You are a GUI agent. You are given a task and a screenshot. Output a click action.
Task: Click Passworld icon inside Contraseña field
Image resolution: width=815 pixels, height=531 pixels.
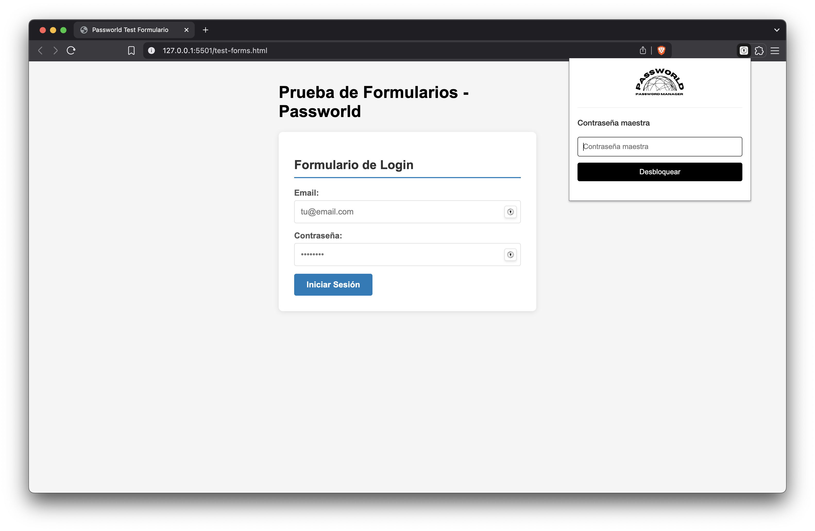(x=511, y=254)
